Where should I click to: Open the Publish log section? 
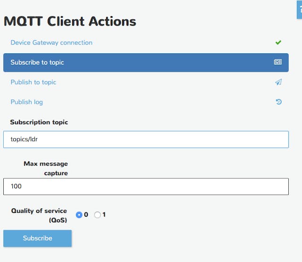point(27,102)
